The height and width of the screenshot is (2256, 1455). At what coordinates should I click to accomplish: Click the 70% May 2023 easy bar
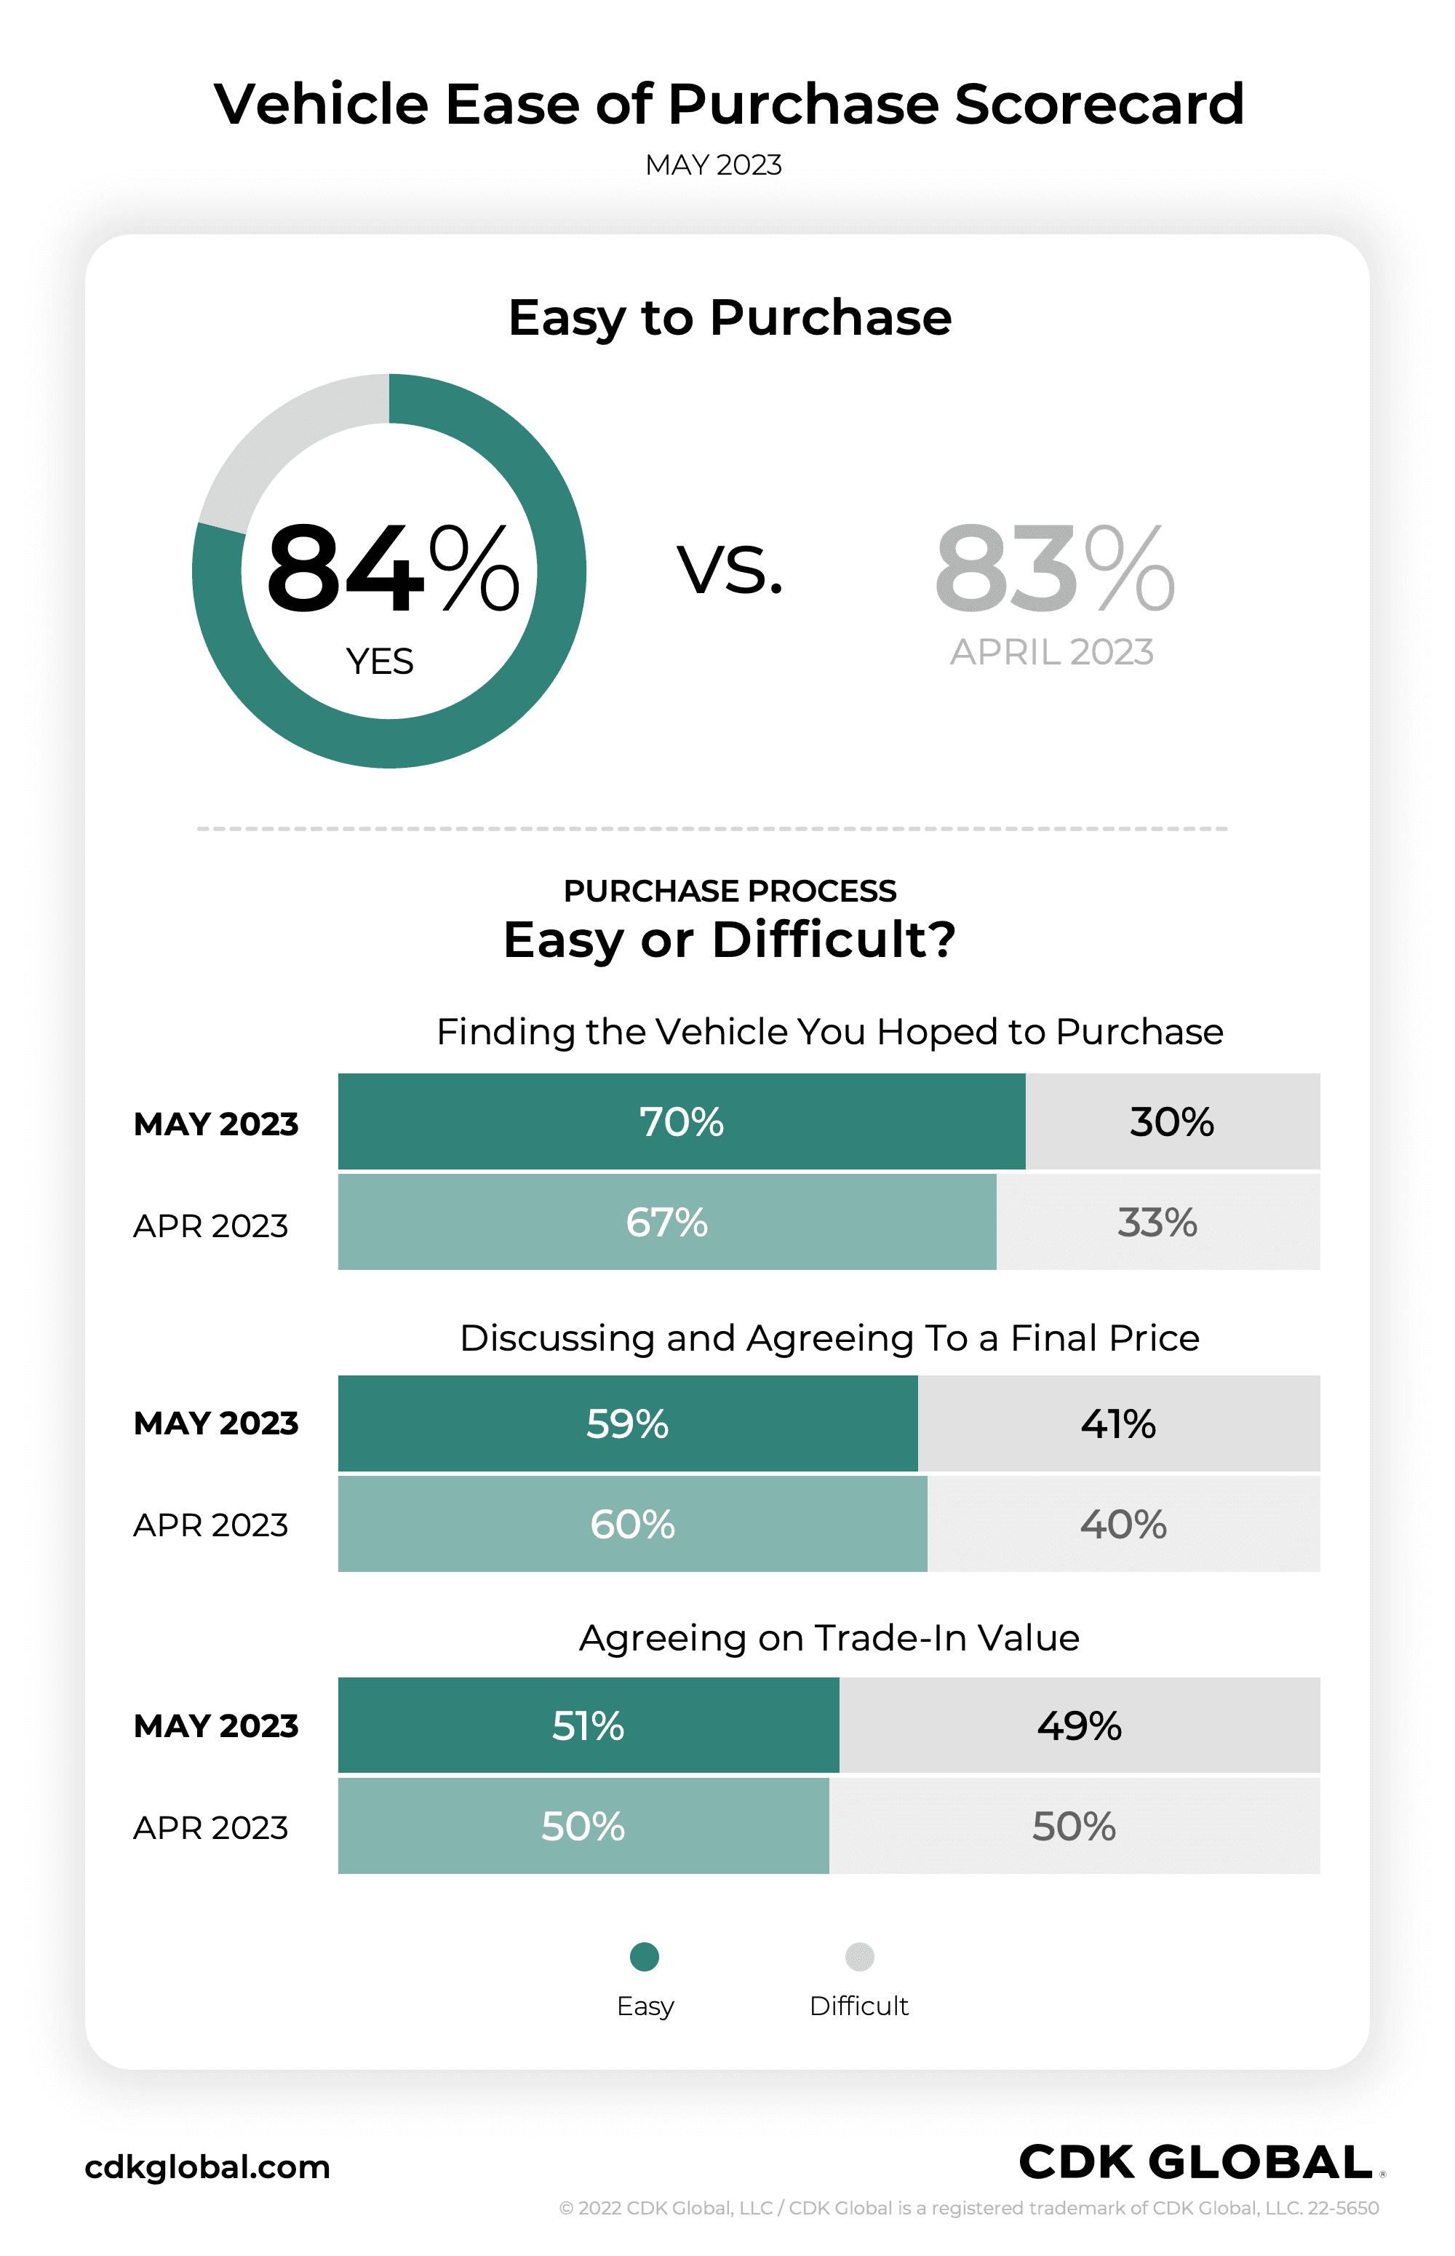pos(681,1122)
